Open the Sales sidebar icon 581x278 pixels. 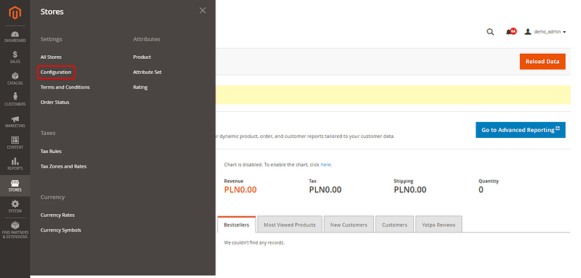[15, 57]
